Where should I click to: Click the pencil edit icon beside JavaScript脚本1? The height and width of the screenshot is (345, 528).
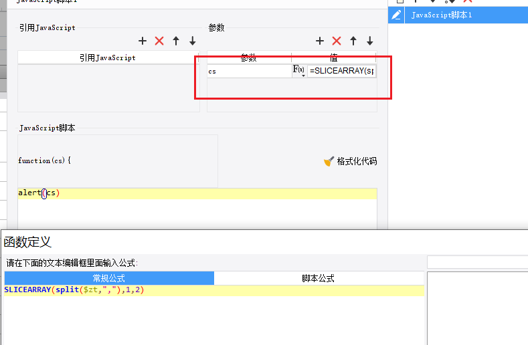(x=396, y=15)
